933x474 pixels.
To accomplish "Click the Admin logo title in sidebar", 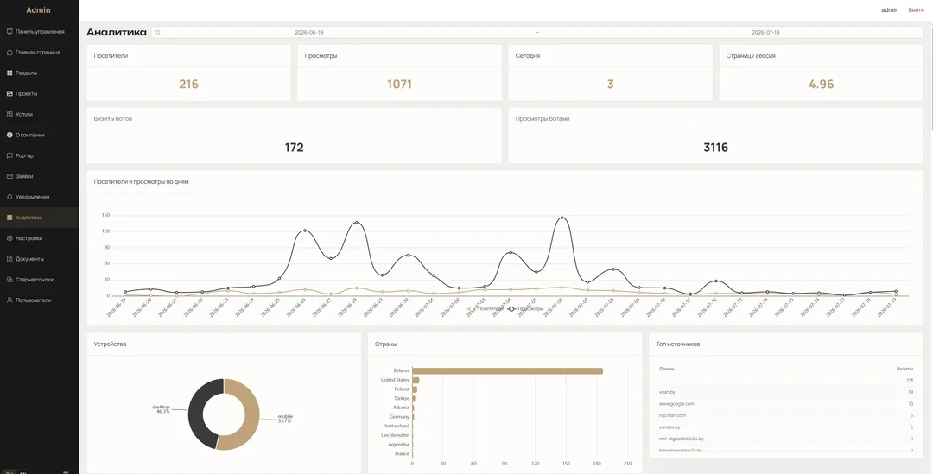I will (38, 10).
